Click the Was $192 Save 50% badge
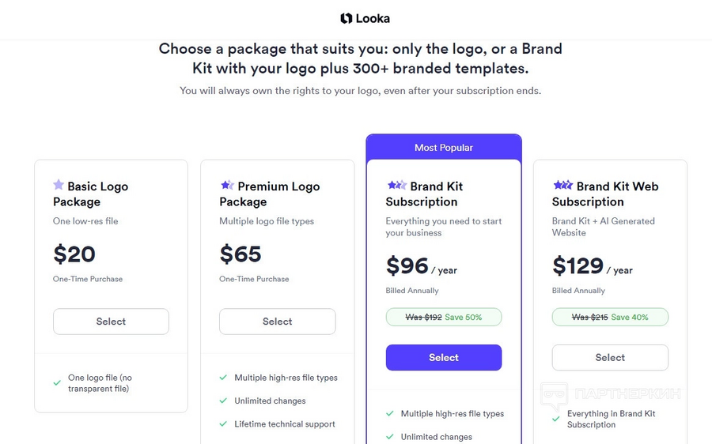 444,317
